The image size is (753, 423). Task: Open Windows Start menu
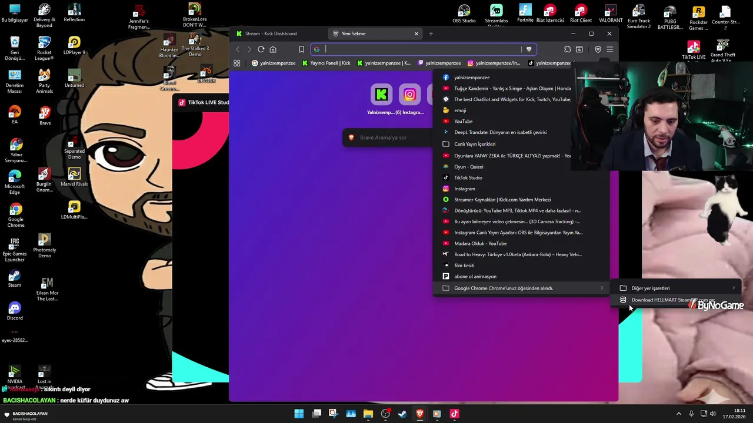point(299,414)
